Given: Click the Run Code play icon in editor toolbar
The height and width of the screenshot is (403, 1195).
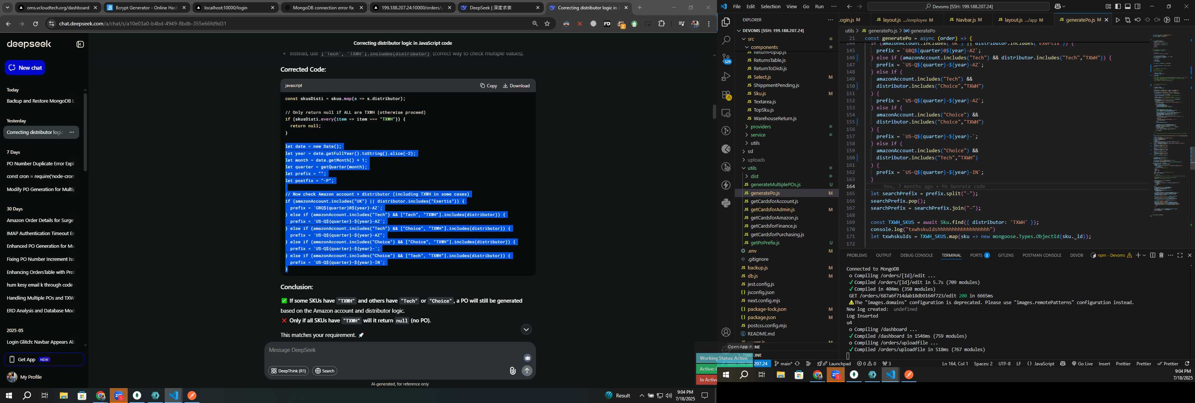Looking at the screenshot, I should click(1118, 20).
